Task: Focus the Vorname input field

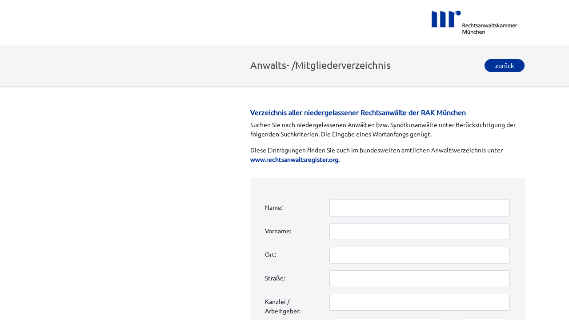Action: click(420, 232)
